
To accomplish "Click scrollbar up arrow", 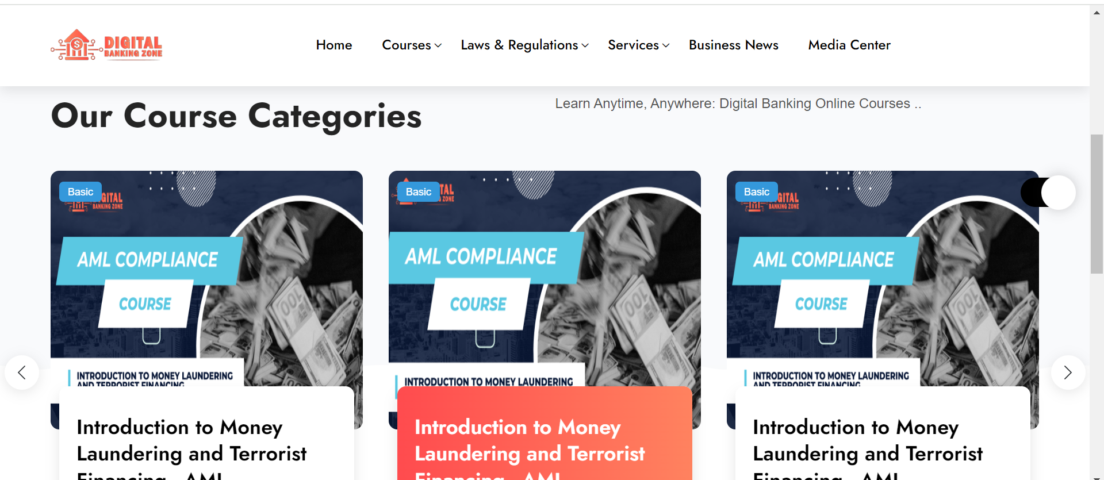I will (x=1097, y=12).
